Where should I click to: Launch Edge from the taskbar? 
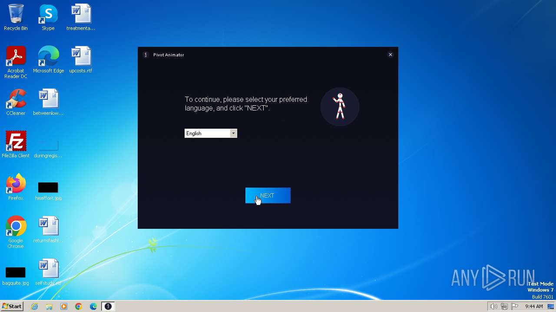coord(93,306)
